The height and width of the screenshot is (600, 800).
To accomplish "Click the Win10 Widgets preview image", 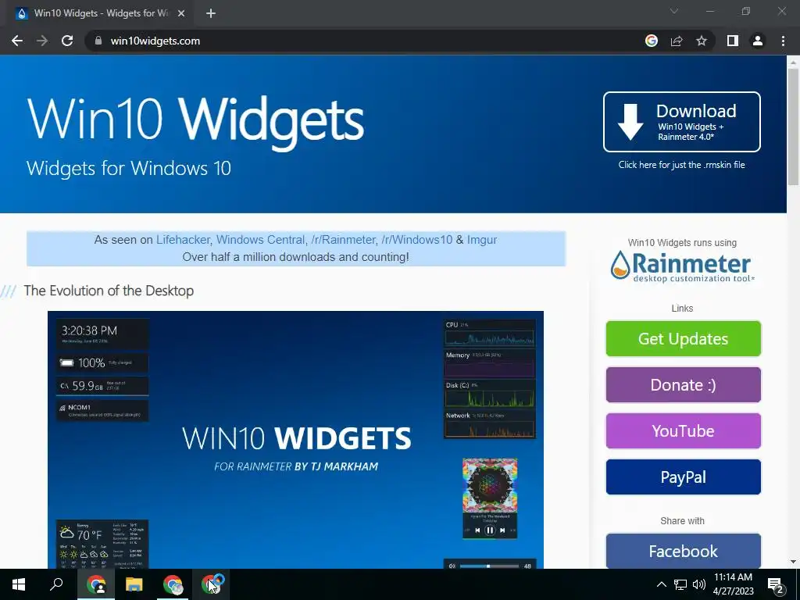I will click(295, 440).
